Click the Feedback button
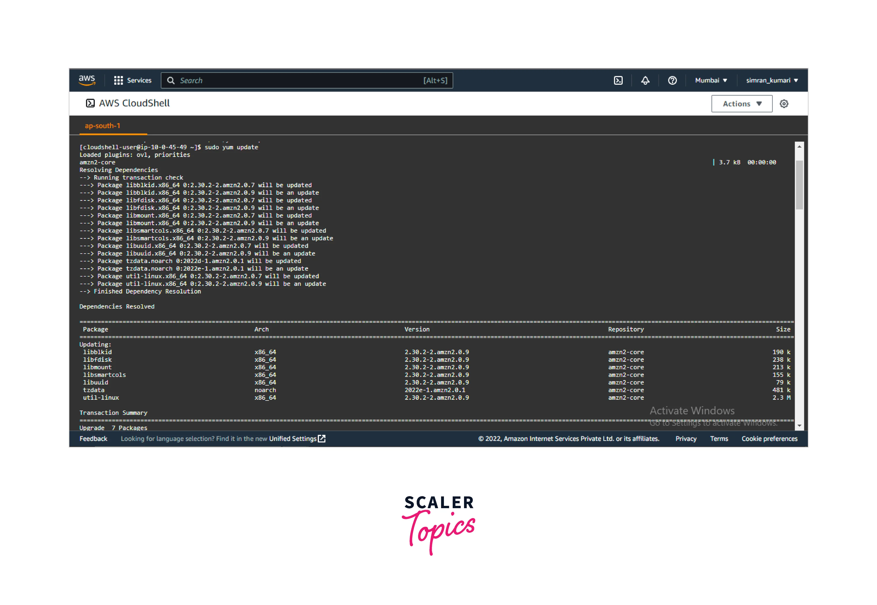The image size is (877, 605). pos(93,439)
